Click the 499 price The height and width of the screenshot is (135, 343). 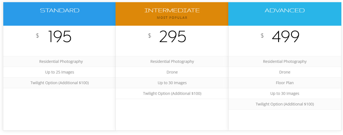point(286,37)
